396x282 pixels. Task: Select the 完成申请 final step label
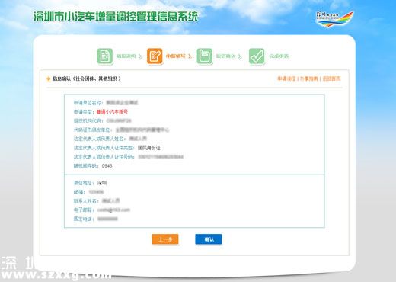[279, 56]
